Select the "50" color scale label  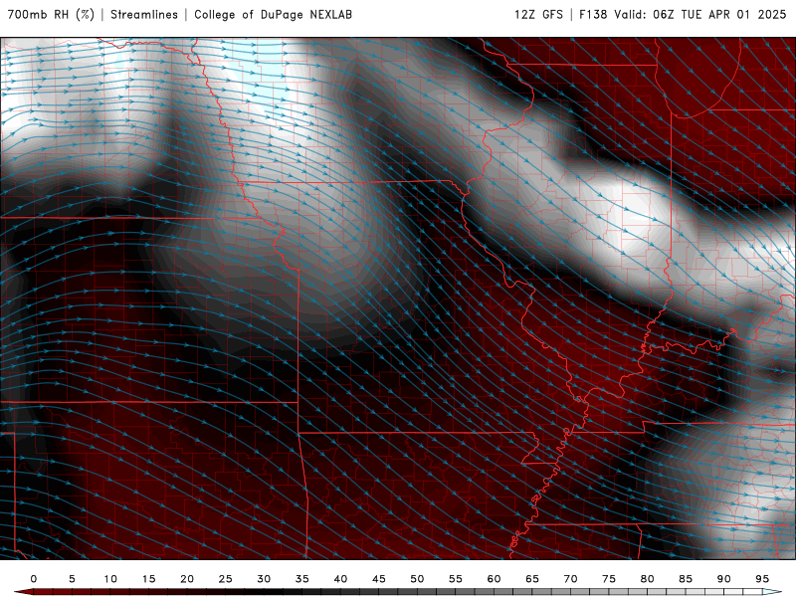click(x=417, y=579)
